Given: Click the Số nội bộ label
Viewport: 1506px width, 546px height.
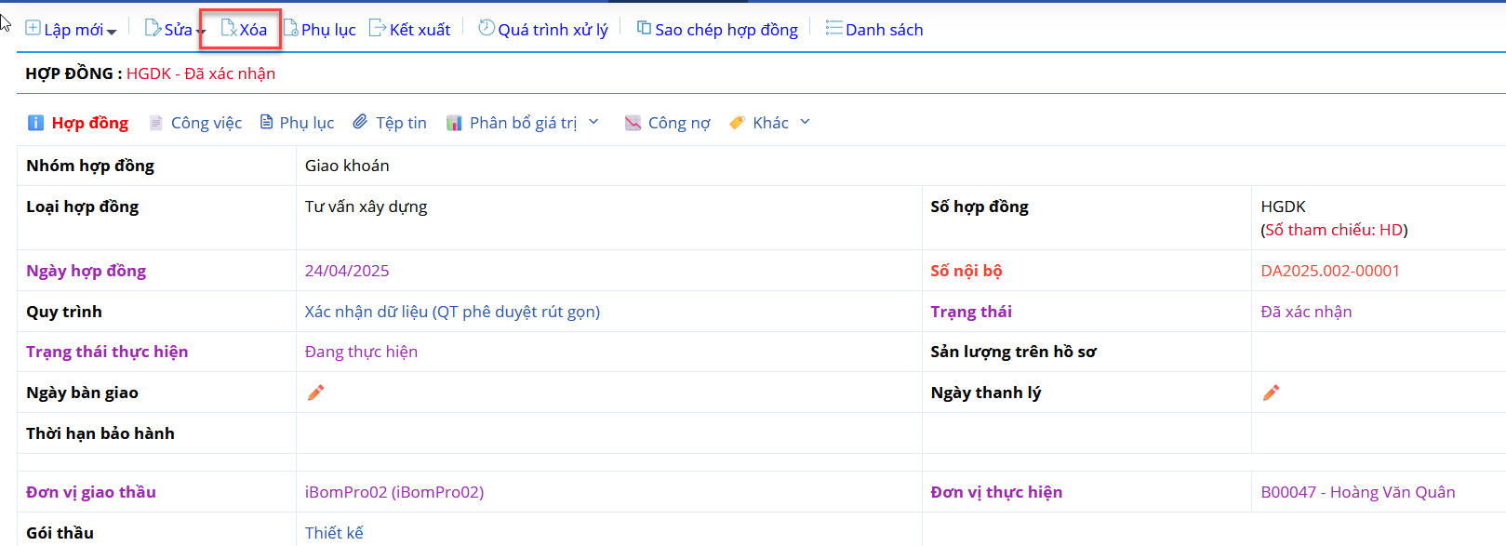Looking at the screenshot, I should point(966,271).
